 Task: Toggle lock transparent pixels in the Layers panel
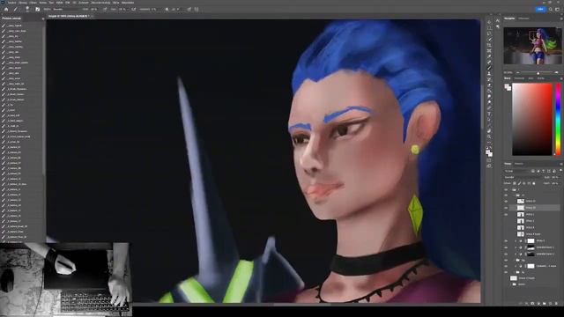click(x=515, y=183)
